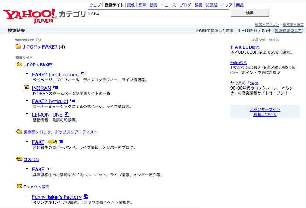Click folder icon beside J-POP > FAKE? (4)
Image resolution: width=306 pixels, height=208 pixels.
pos(18,47)
